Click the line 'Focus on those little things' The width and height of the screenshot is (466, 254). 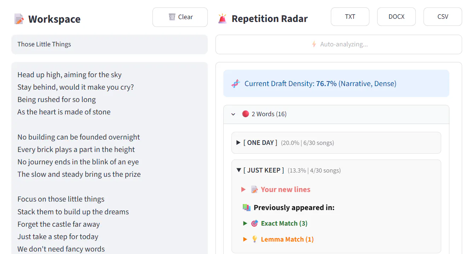tap(61, 199)
